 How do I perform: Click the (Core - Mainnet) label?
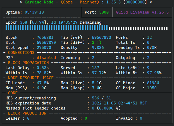click(80, 2)
